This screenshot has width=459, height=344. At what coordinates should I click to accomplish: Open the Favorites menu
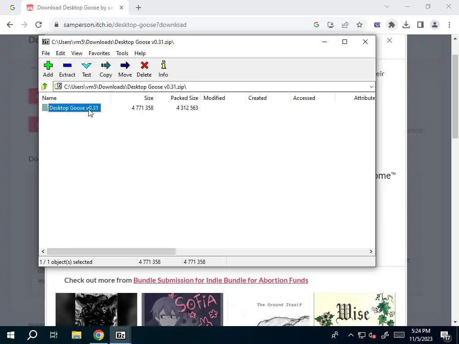[99, 53]
